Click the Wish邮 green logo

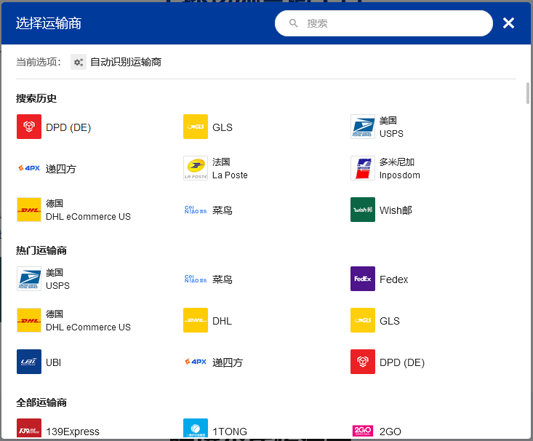click(x=363, y=210)
